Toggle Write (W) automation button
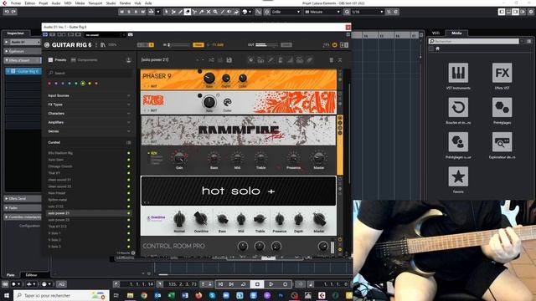 coord(143,12)
